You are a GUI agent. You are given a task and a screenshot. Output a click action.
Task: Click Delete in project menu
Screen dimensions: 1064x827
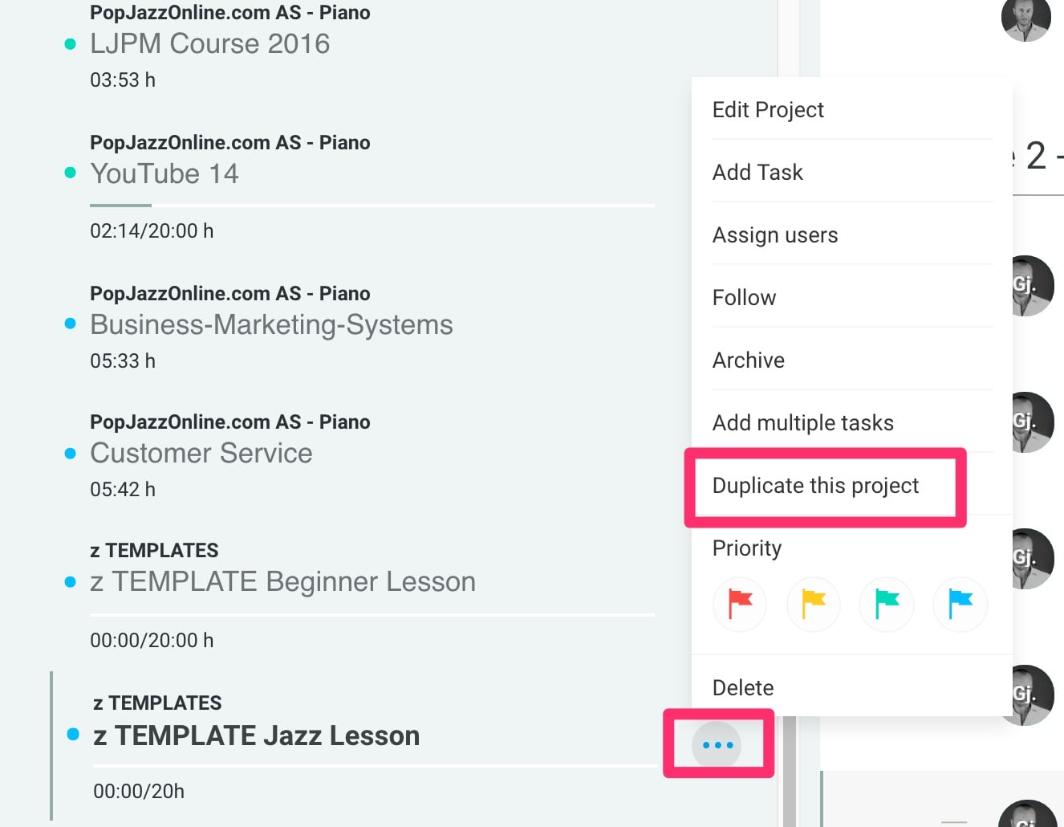[x=743, y=688]
